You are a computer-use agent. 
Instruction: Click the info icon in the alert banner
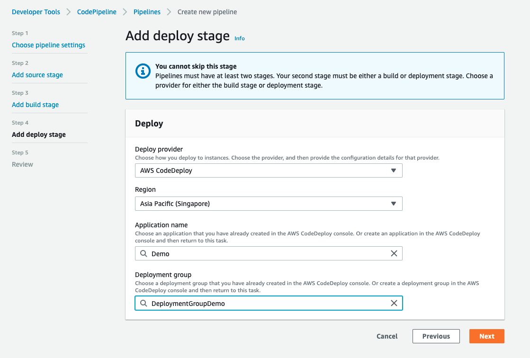point(142,71)
